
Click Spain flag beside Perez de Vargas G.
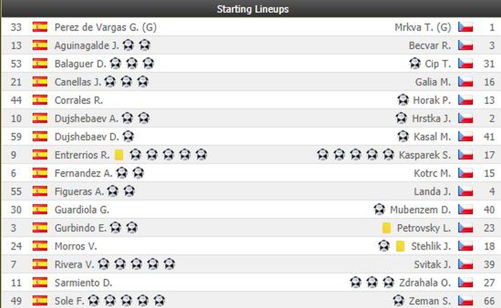point(40,27)
